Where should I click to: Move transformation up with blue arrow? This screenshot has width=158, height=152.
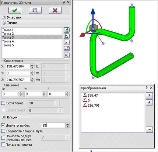pos(149,95)
